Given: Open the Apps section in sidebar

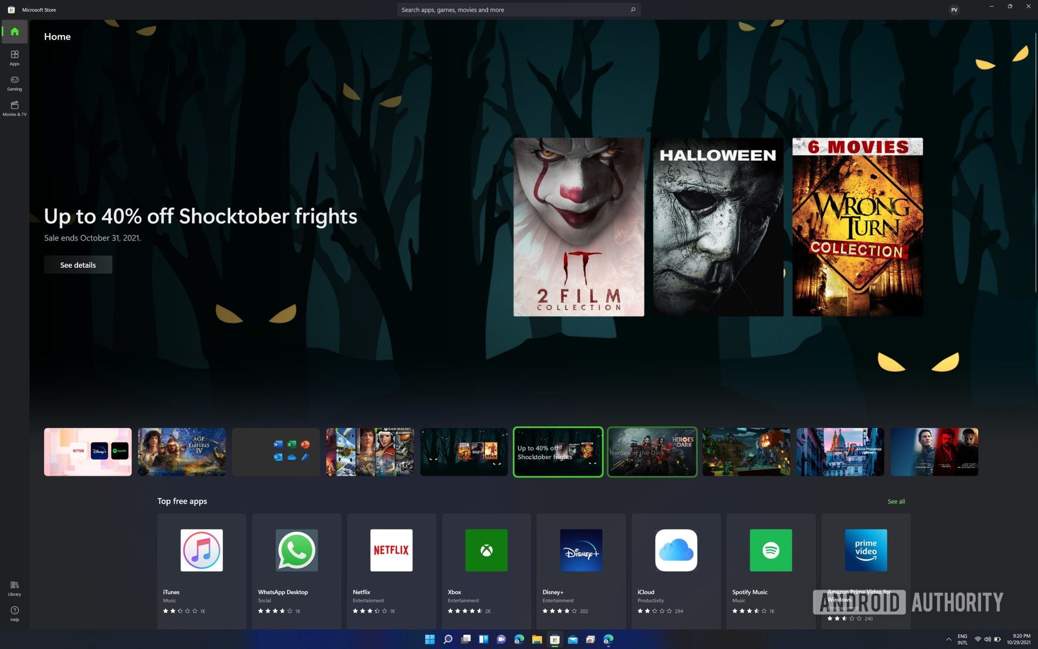Looking at the screenshot, I should coord(14,57).
